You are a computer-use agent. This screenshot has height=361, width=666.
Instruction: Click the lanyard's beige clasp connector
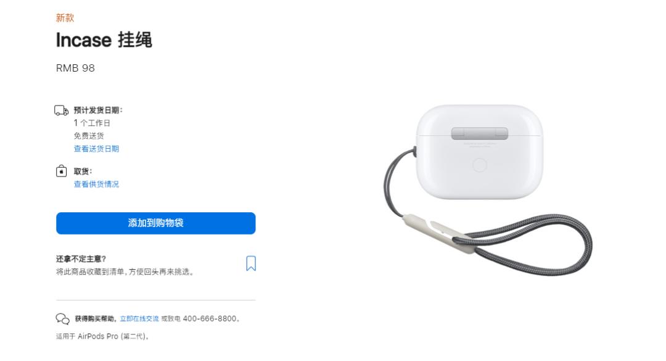click(x=437, y=233)
